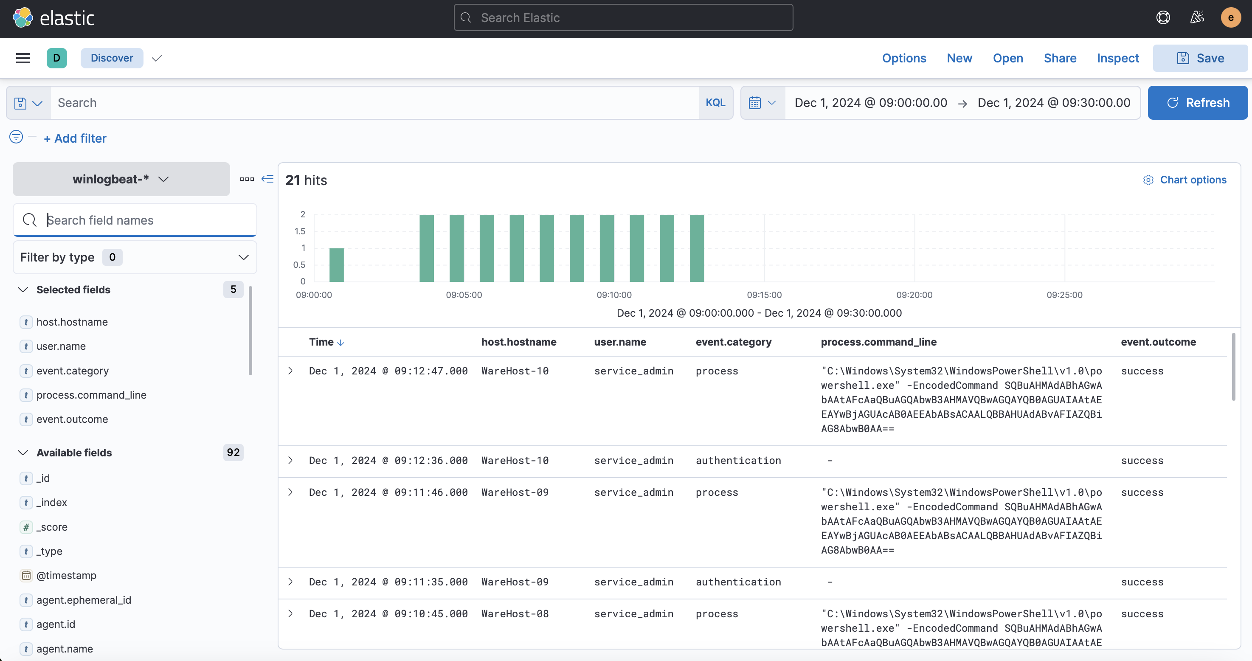Viewport: 1252px width, 661px height.
Task: Open the saved query menu icon
Action: pyautogui.click(x=28, y=103)
